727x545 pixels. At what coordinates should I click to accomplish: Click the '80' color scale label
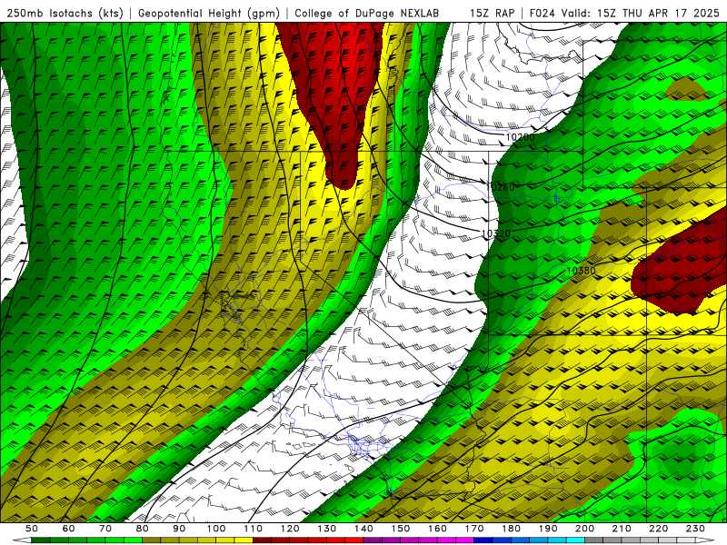pos(142,529)
